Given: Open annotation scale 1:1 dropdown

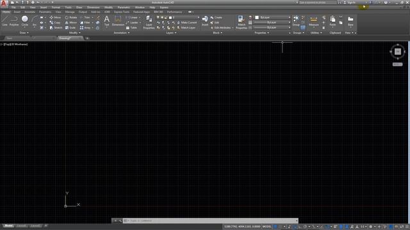Looking at the screenshot, I should click(x=363, y=227).
